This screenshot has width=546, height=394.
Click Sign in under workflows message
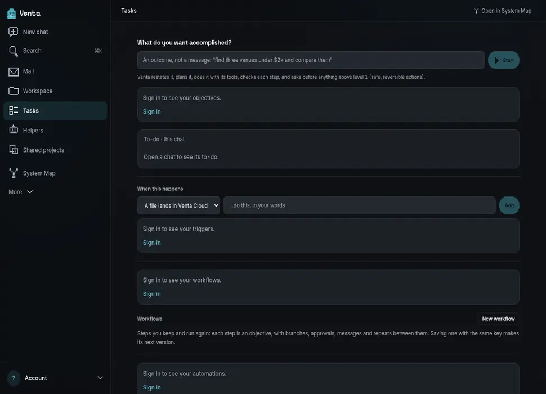coord(152,294)
